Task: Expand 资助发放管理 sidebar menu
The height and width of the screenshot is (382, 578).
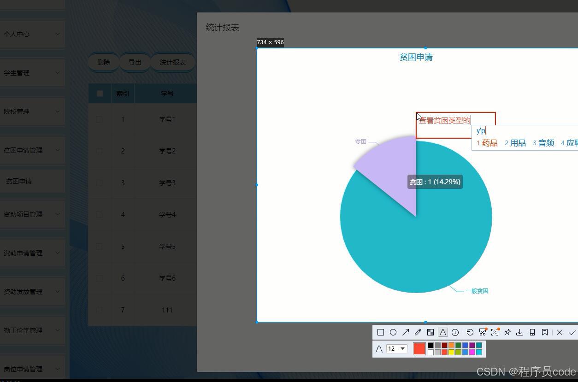Action: pos(32,292)
